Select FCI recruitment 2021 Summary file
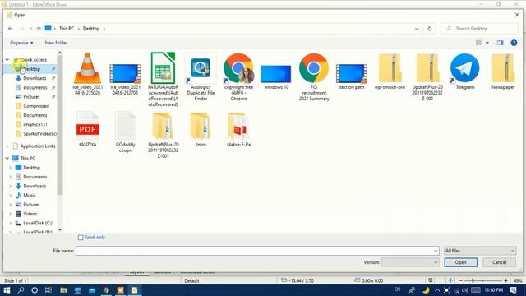 coord(314,76)
